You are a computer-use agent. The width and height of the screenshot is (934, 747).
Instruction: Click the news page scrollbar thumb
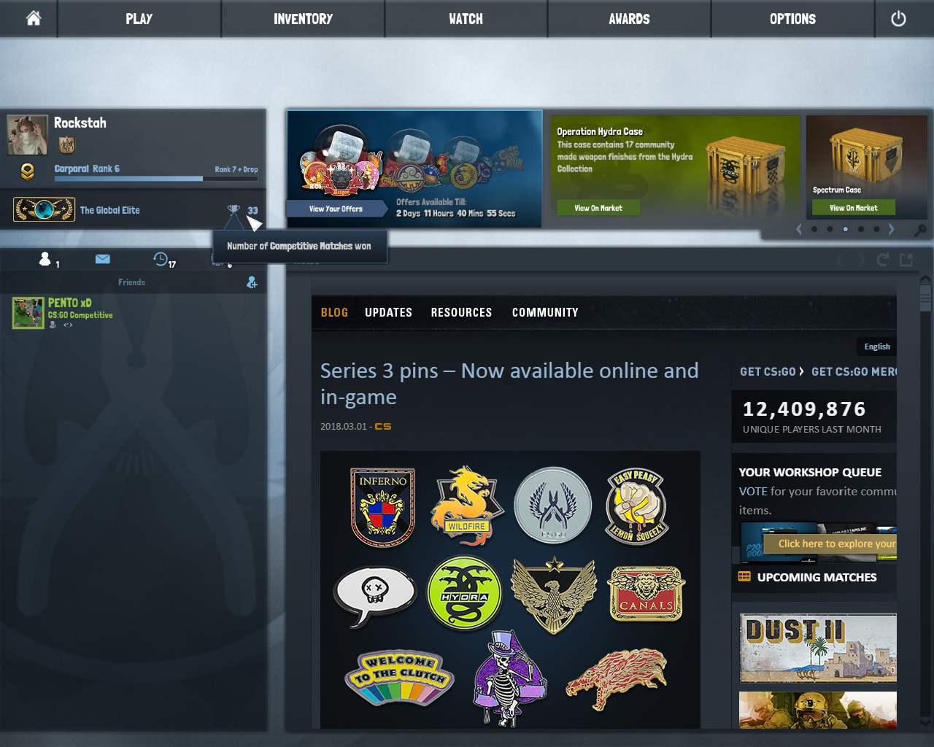tap(925, 298)
